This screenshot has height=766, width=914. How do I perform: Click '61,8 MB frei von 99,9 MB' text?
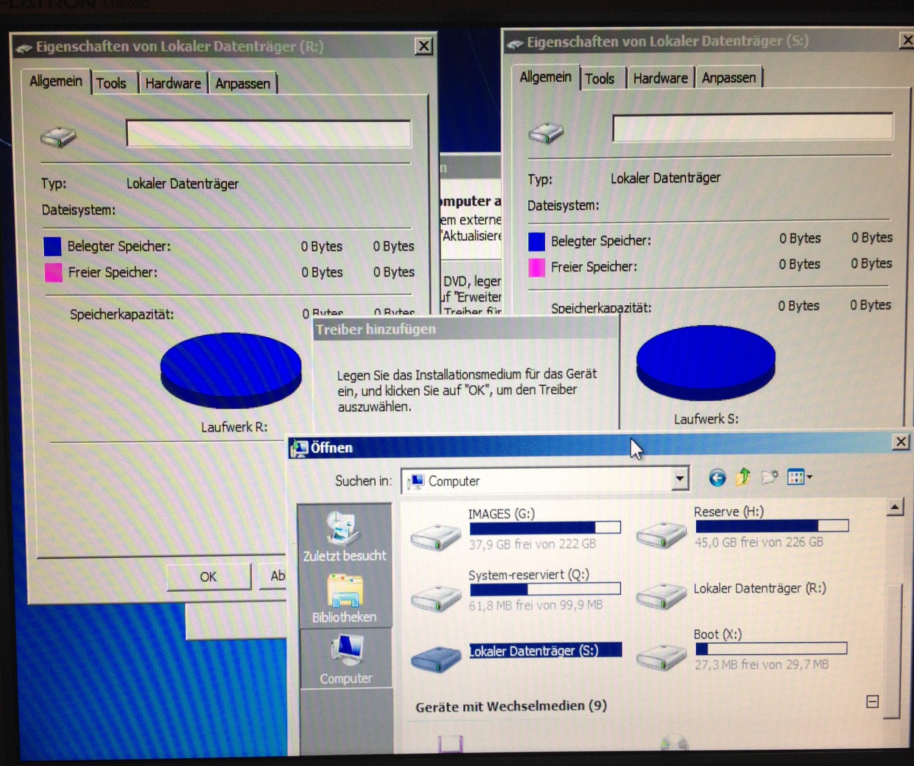535,605
